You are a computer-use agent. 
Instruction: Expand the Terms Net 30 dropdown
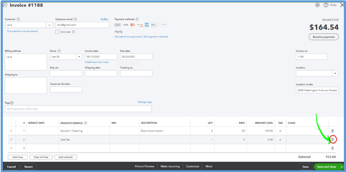click(x=79, y=57)
